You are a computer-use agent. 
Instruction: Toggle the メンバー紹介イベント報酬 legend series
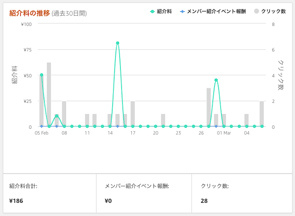click(x=213, y=12)
